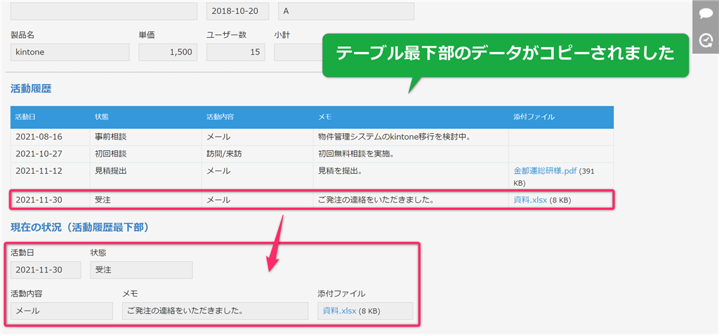Click the 活動内容 column header in table
Image resolution: width=719 pixels, height=335 pixels.
point(257,117)
